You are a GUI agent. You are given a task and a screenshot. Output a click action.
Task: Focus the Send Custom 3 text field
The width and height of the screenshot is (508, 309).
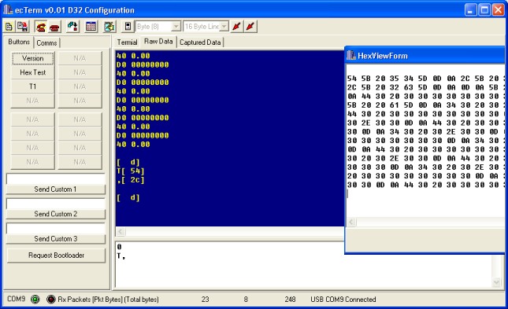pyautogui.click(x=56, y=229)
